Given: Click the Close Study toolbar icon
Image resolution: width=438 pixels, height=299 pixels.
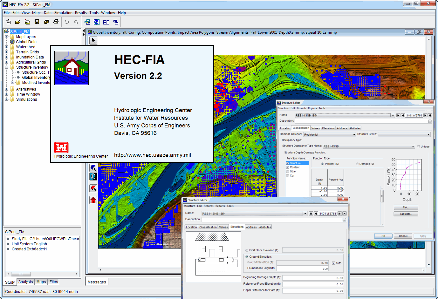Looking at the screenshot, I should pos(27,22).
